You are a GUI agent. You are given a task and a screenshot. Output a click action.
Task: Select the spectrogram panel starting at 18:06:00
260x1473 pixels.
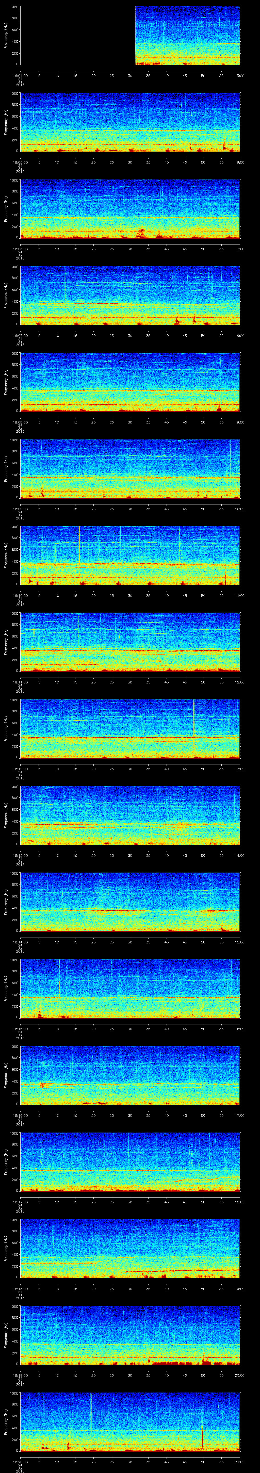[130, 209]
